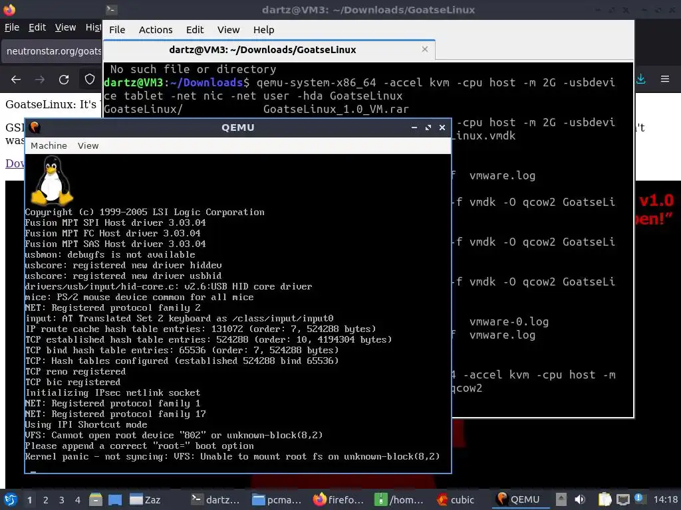681x510 pixels.
Task: Activate the dartz terminal taskbar entry
Action: click(215, 499)
